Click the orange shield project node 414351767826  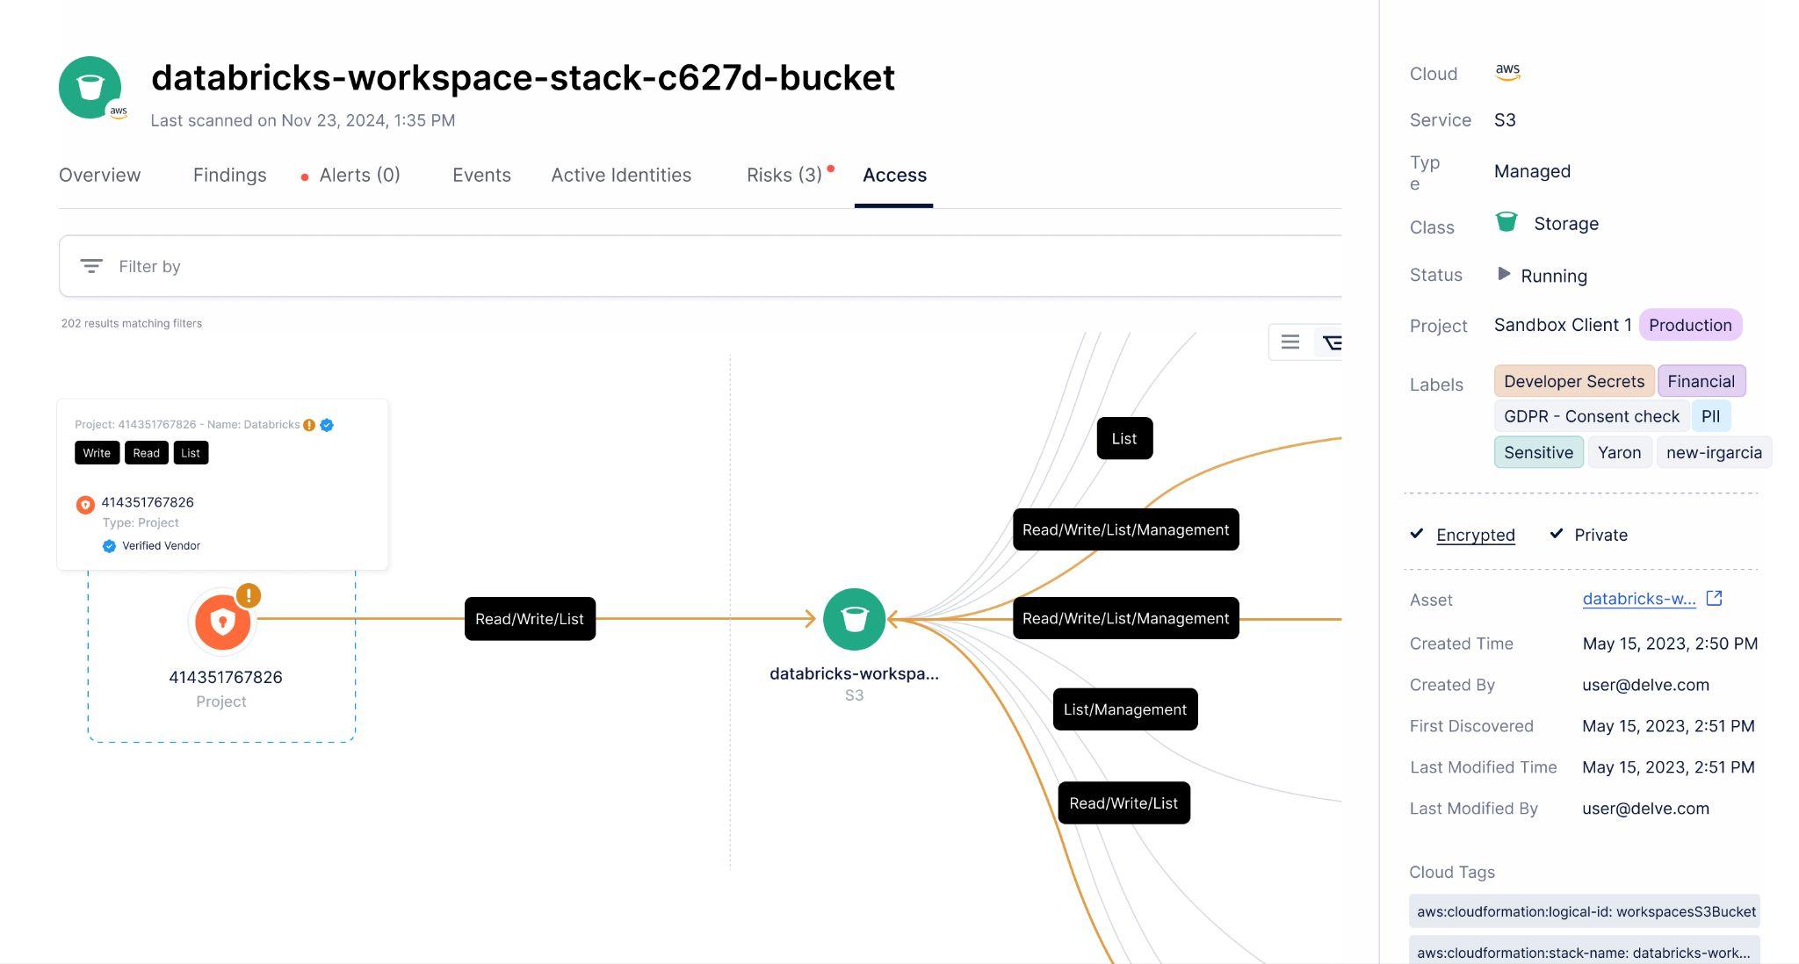222,621
